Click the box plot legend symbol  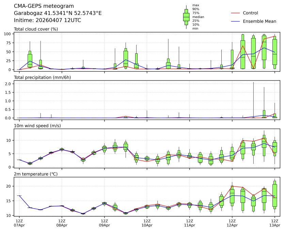tap(186, 17)
